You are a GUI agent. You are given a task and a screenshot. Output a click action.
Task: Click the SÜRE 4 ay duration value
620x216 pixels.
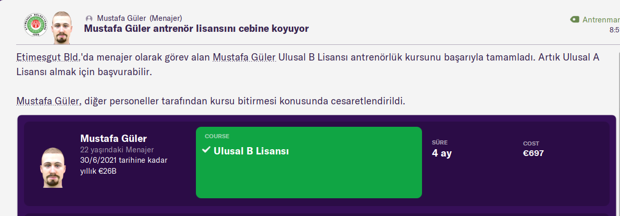[x=442, y=153]
